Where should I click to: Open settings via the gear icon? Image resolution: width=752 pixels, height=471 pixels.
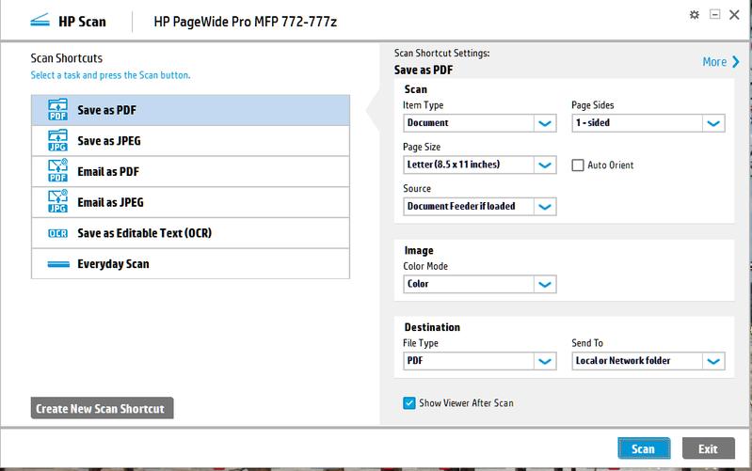694,15
